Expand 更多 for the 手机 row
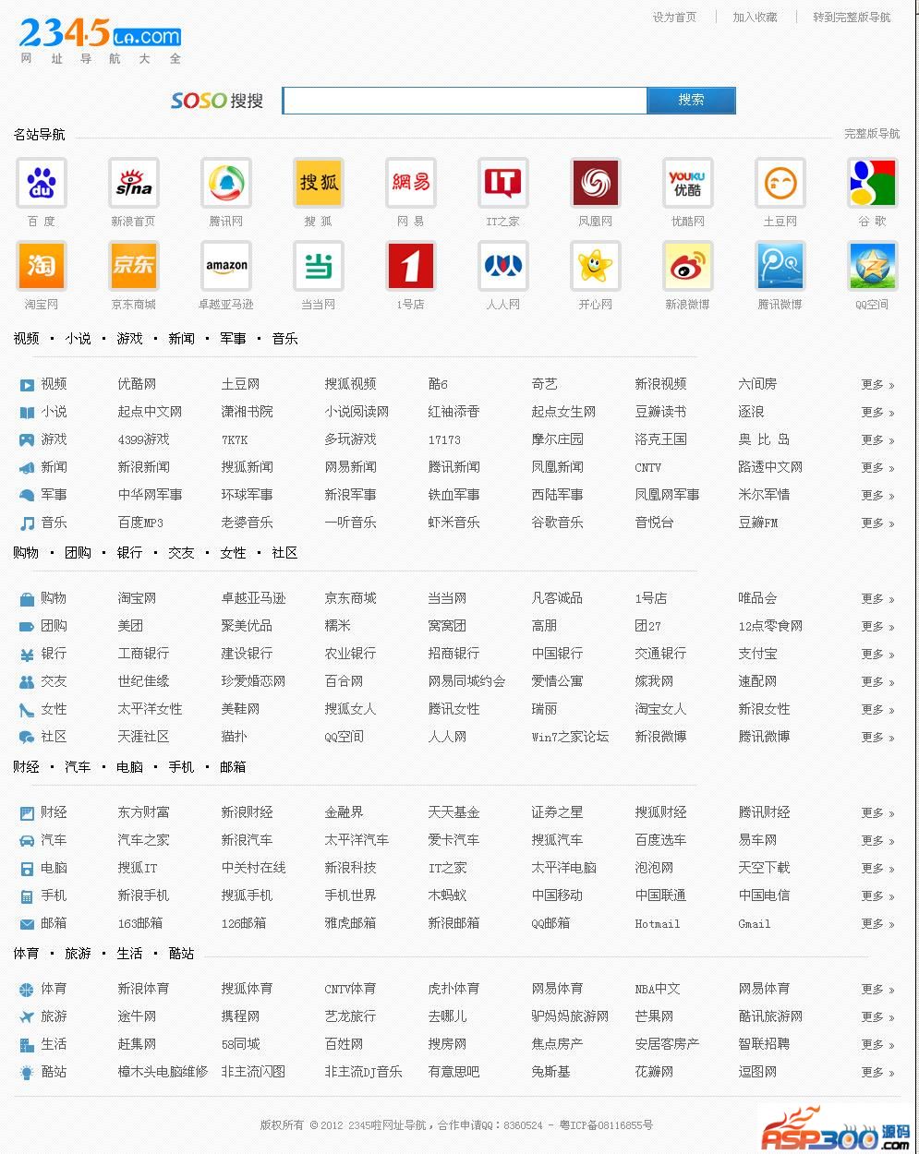Image resolution: width=919 pixels, height=1154 pixels. click(x=877, y=896)
